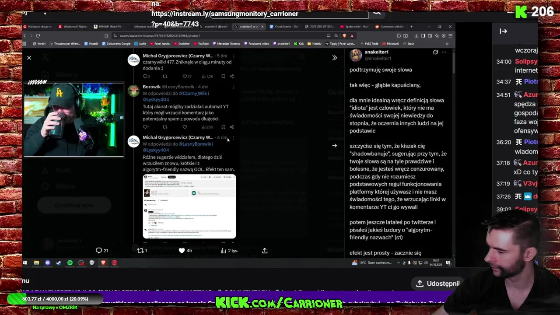Open the Menadżer Streama bookmark
The width and height of the screenshot is (560, 315).
[x=226, y=44]
